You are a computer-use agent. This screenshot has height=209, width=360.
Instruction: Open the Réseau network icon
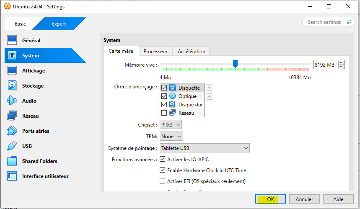pyautogui.click(x=12, y=116)
